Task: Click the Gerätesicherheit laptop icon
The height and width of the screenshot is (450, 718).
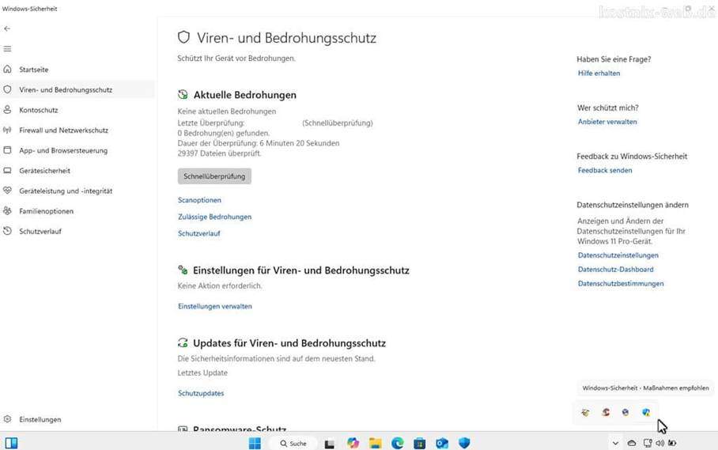Action: (7, 170)
